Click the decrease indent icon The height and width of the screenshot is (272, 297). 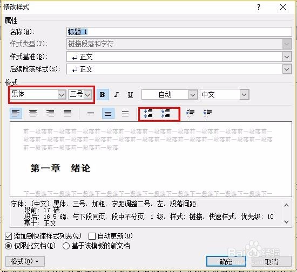190,114
